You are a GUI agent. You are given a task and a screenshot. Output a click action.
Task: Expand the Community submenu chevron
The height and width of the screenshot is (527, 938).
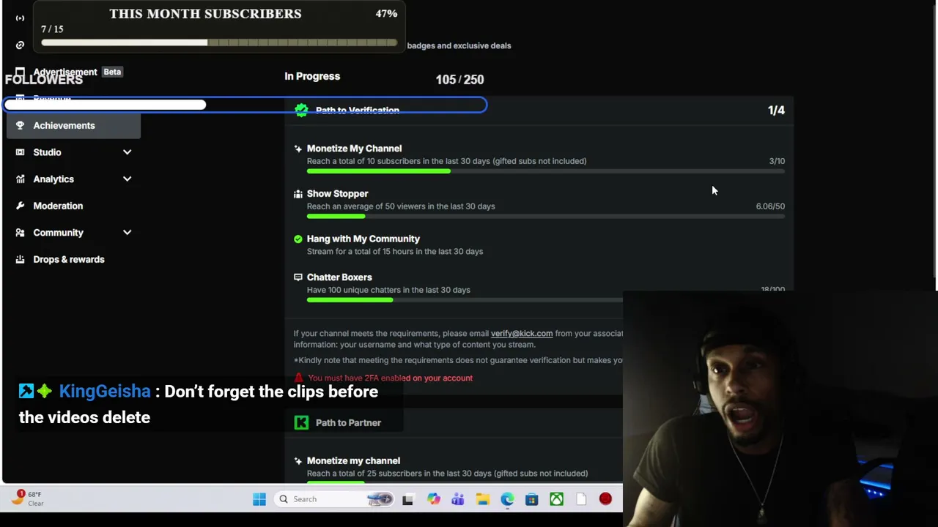[x=127, y=233]
